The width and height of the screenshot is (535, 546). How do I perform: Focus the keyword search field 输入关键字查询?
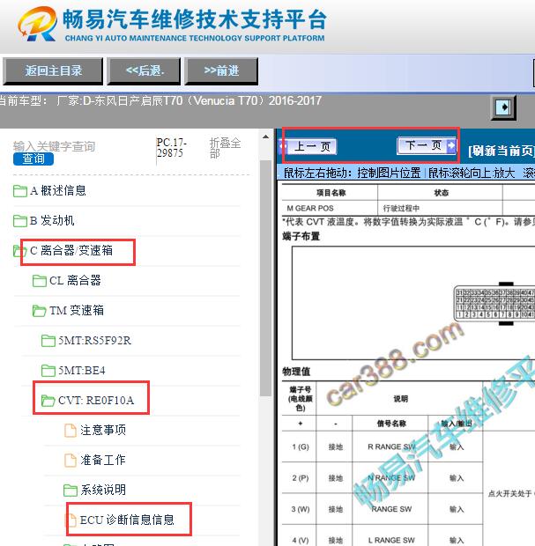(x=54, y=146)
